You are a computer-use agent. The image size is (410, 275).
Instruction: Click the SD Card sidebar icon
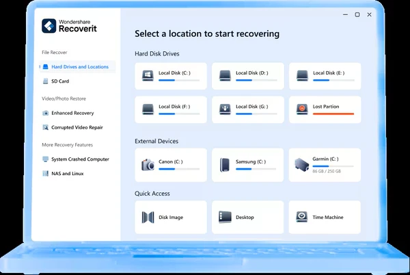[x=46, y=81]
